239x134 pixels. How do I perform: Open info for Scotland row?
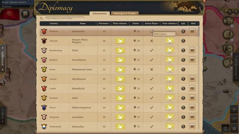pyautogui.click(x=183, y=98)
